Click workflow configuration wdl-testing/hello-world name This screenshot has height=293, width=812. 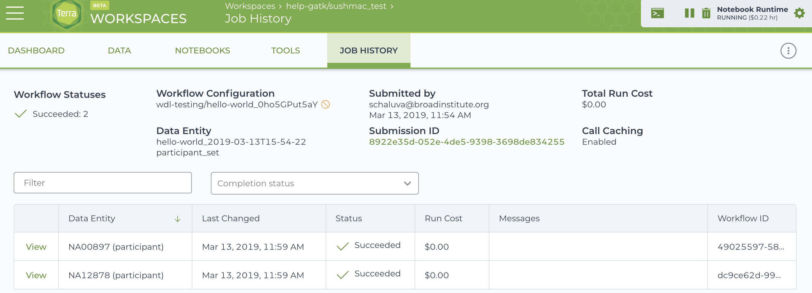(x=237, y=104)
